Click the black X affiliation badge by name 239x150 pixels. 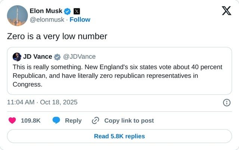coord(76,11)
